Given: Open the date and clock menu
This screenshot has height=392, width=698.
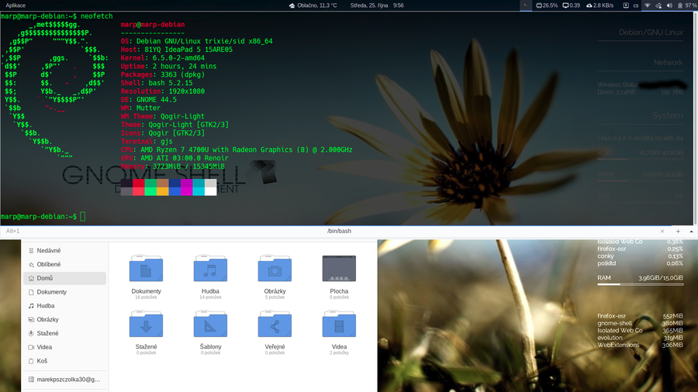Looking at the screenshot, I should pos(377,5).
